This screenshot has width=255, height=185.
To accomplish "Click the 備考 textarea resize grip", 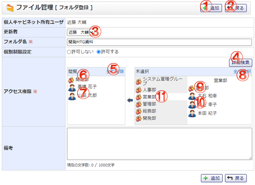I will click(250, 158).
